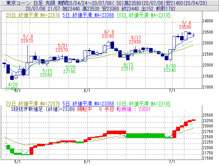Click the 東京コーン 日足 先限 title text
Screen dimensions: 219x166
31,3
